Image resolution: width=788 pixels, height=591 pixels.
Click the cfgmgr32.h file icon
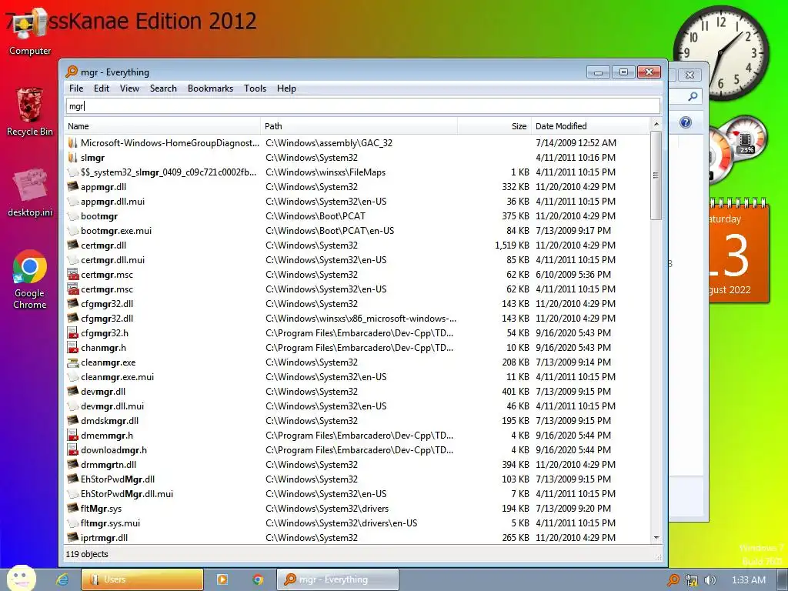pyautogui.click(x=73, y=332)
